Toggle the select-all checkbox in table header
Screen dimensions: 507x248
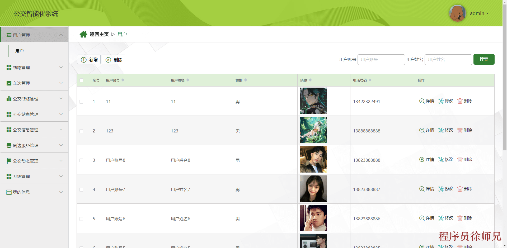click(x=81, y=80)
